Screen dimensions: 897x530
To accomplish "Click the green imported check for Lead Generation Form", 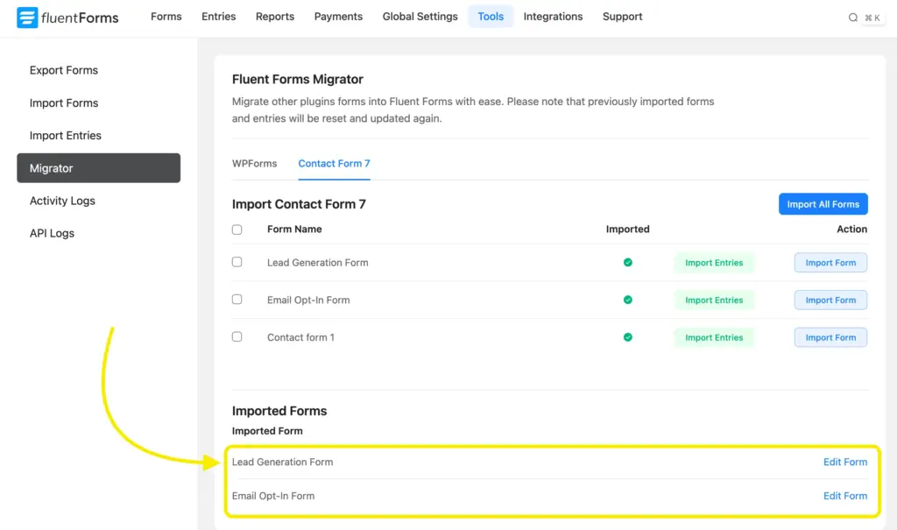I will [x=628, y=262].
